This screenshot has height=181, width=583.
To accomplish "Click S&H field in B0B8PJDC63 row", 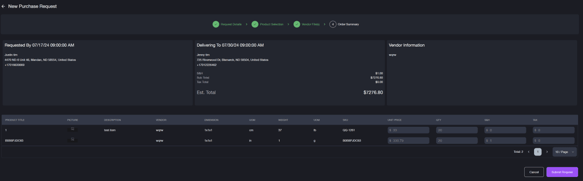I will pos(505,141).
